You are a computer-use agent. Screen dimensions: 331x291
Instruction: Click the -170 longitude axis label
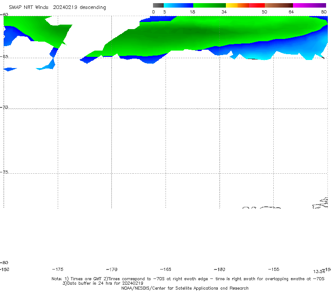tap(112, 270)
